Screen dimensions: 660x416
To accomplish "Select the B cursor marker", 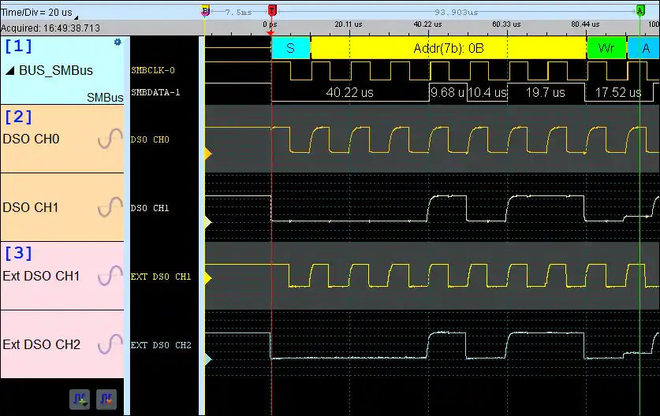I will point(205,11).
